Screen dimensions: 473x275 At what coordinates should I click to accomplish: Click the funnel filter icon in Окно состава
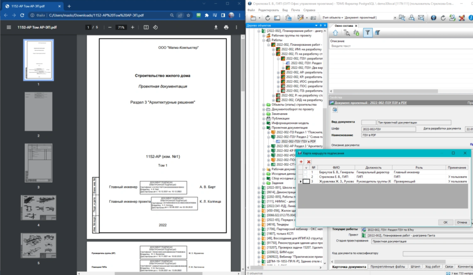[x=367, y=33]
